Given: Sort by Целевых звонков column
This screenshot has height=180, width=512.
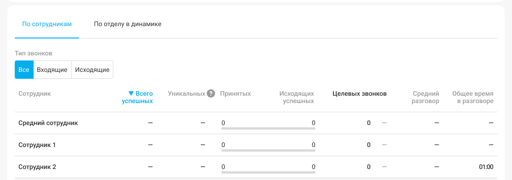Looking at the screenshot, I should click(360, 94).
